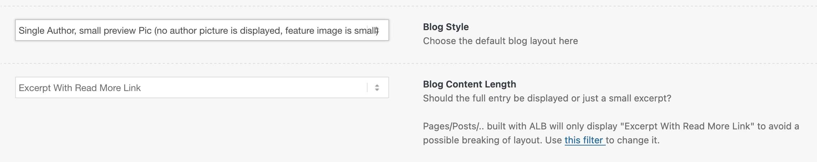Click "Choose the default blog layout here" description
The image size is (817, 162).
pos(500,41)
